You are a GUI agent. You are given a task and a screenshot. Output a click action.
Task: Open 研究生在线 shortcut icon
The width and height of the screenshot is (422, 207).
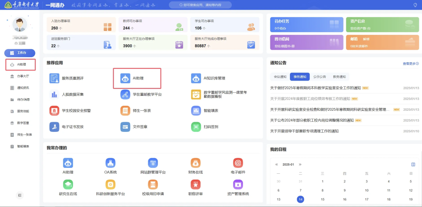coord(68,184)
